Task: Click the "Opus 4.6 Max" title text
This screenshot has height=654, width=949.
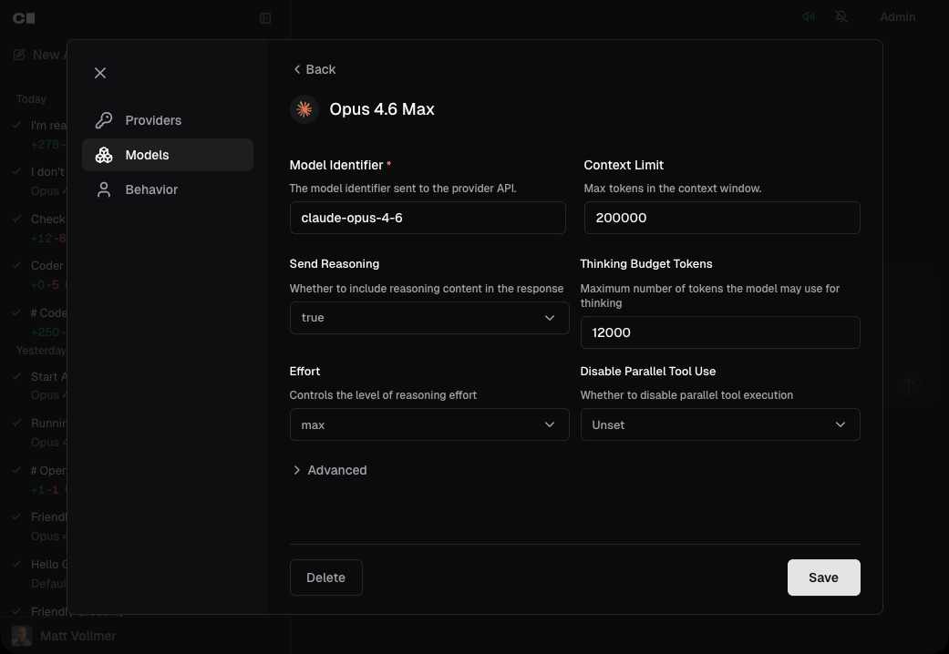Action: [x=382, y=109]
